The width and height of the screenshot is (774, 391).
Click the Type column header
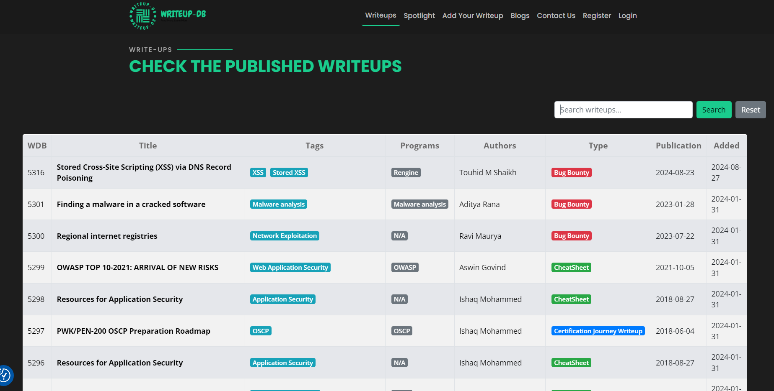pyautogui.click(x=598, y=146)
